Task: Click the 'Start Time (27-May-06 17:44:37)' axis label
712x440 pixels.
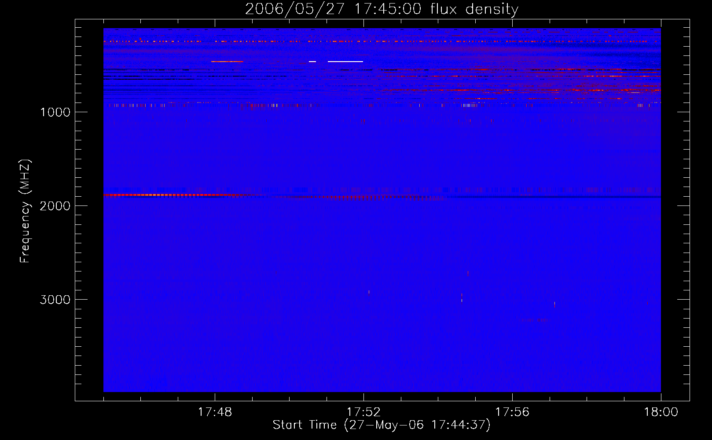Action: (x=382, y=425)
